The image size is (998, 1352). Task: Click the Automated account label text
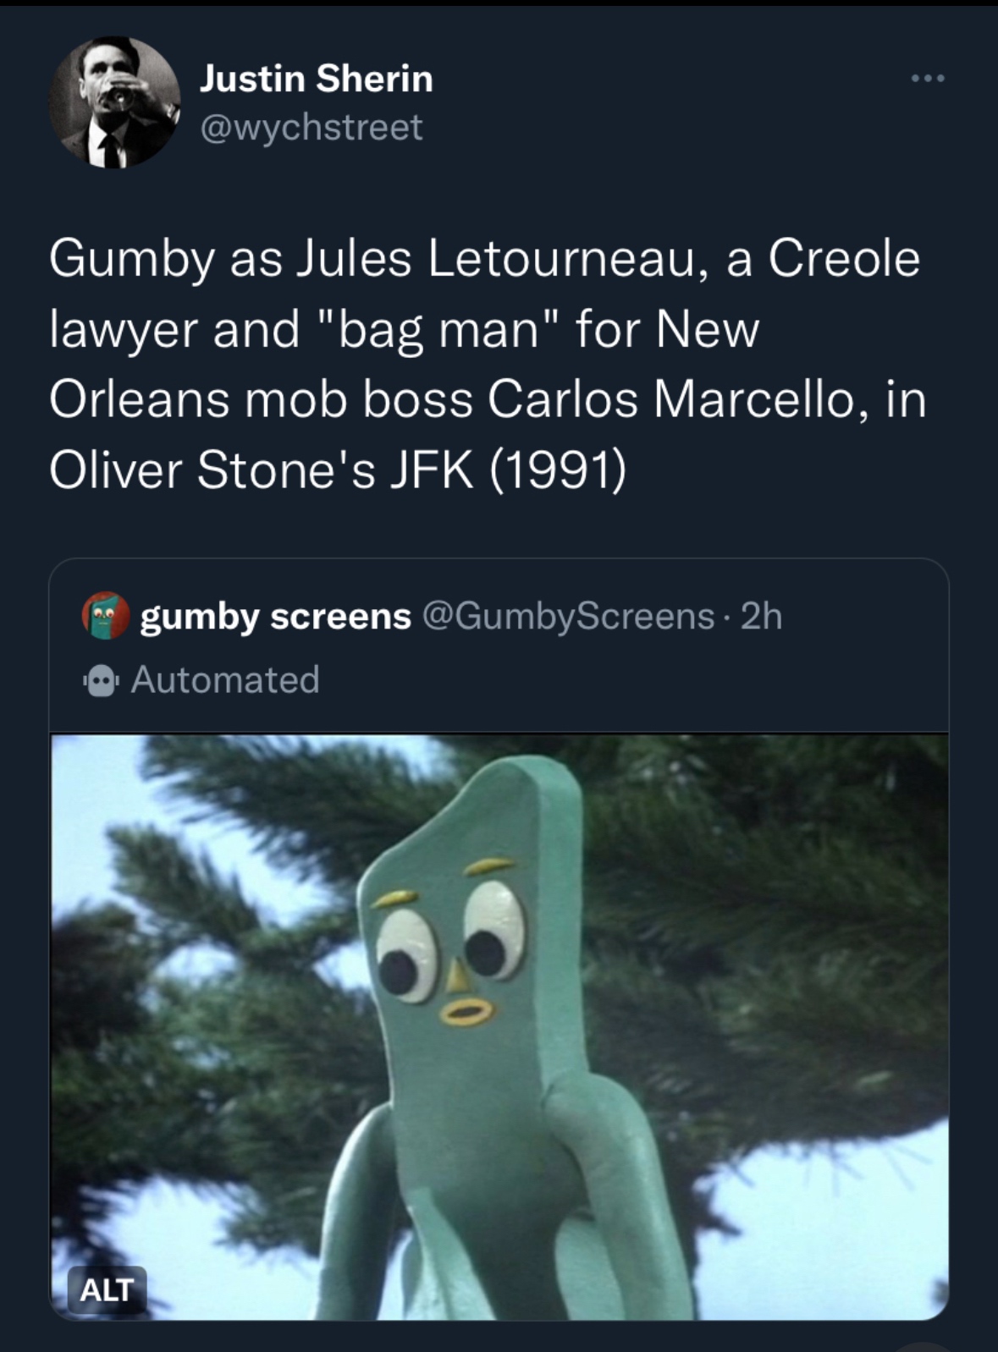(x=225, y=680)
